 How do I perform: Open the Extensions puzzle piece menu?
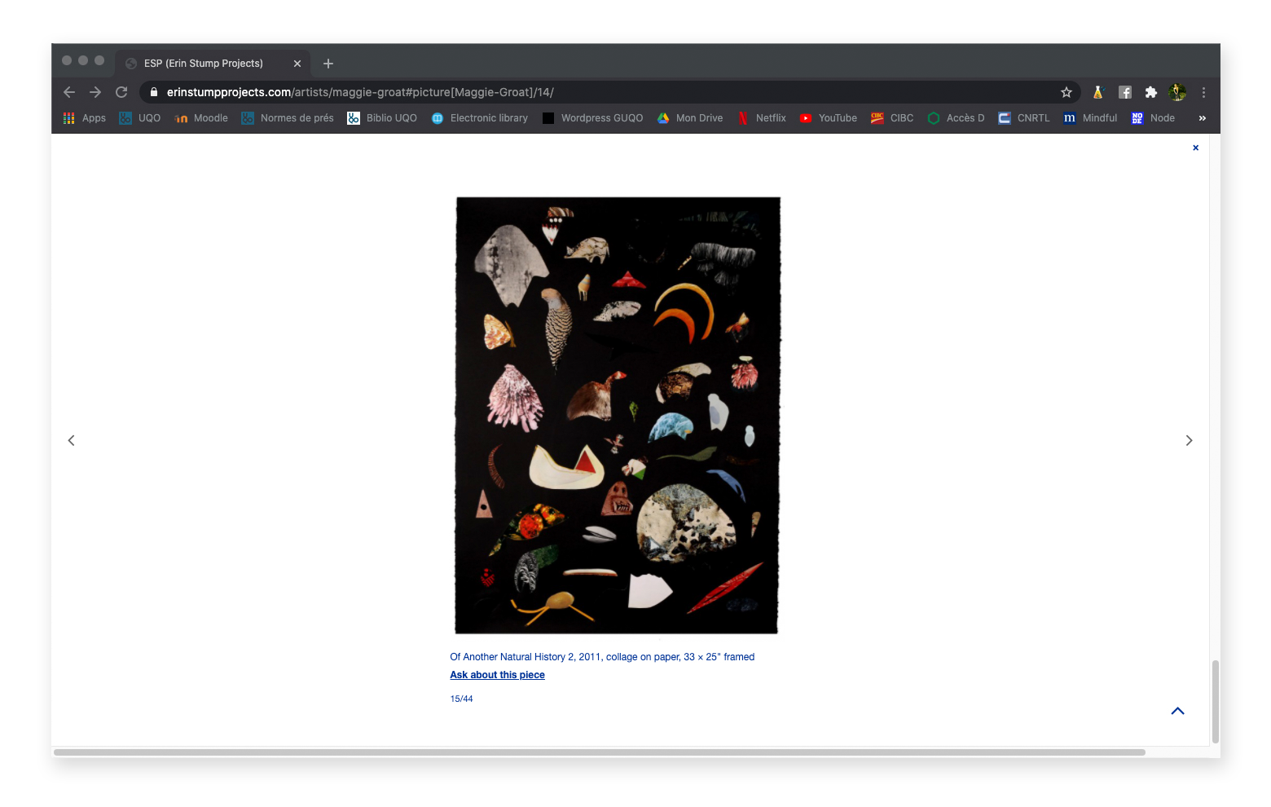coord(1151,92)
